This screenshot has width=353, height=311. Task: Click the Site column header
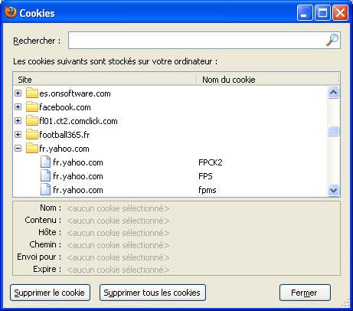[105, 80]
